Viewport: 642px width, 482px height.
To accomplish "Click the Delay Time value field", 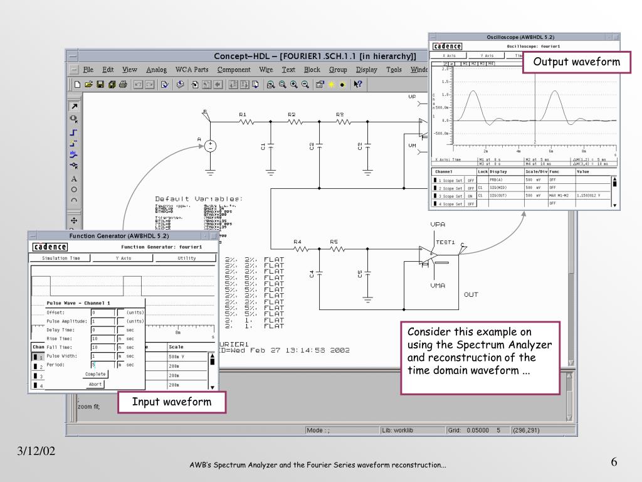I will [103, 330].
